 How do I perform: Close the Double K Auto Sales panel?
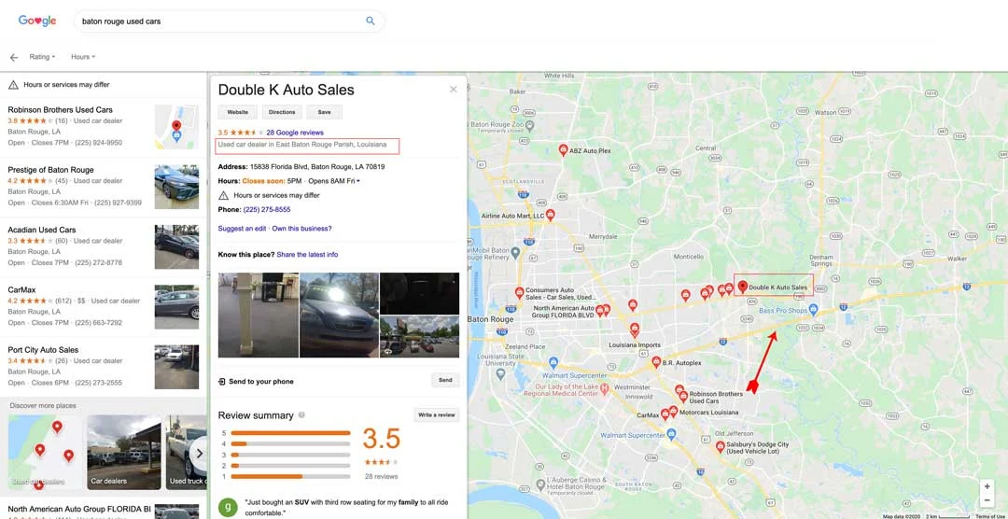454,90
